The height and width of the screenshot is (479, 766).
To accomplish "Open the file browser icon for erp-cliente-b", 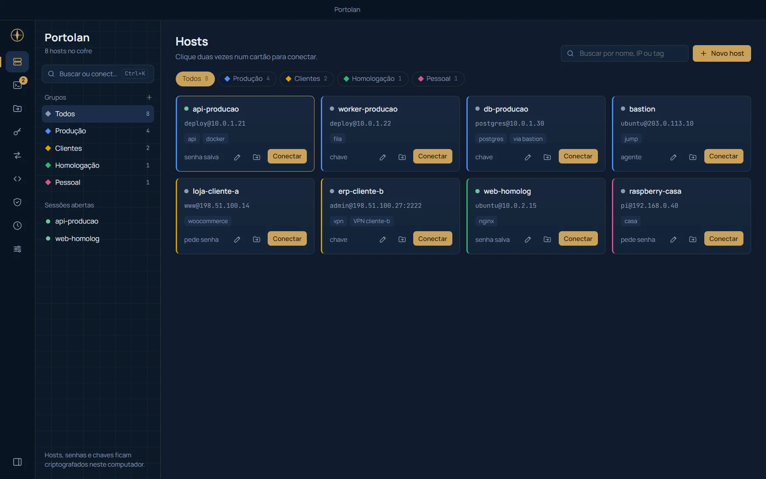I will click(x=402, y=239).
